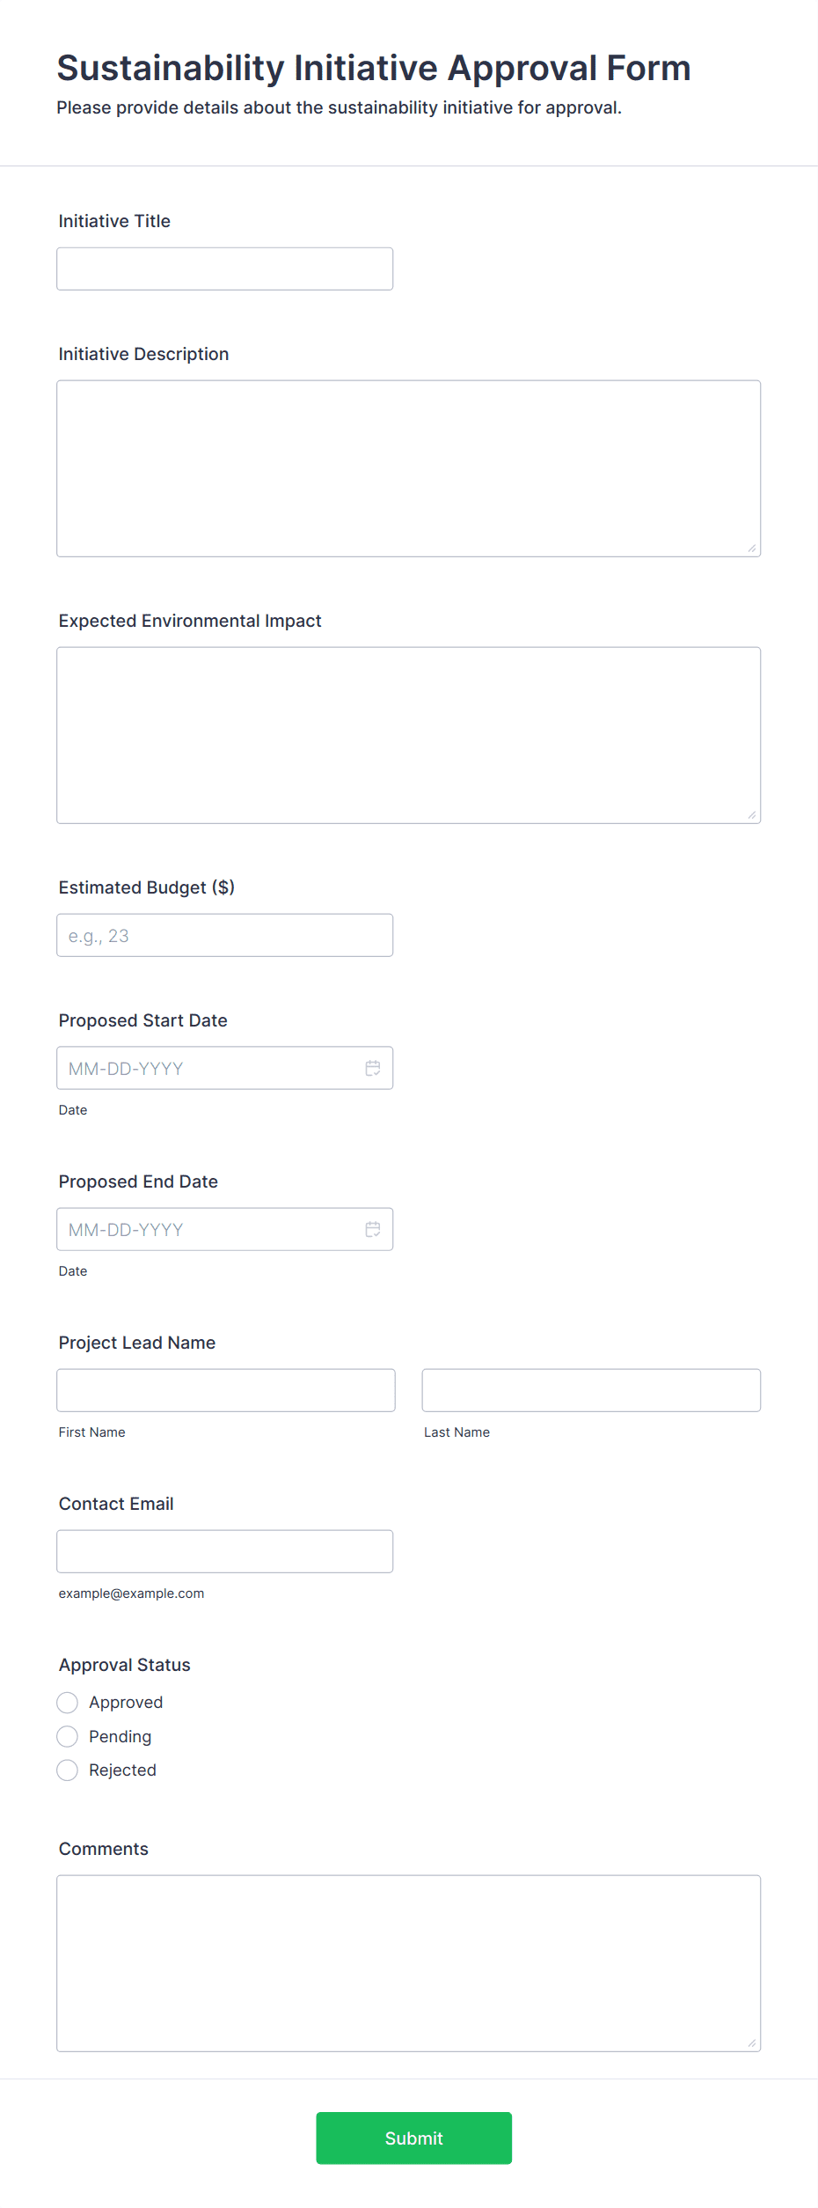
Task: Select the Pending radio option
Action: pos(67,1736)
